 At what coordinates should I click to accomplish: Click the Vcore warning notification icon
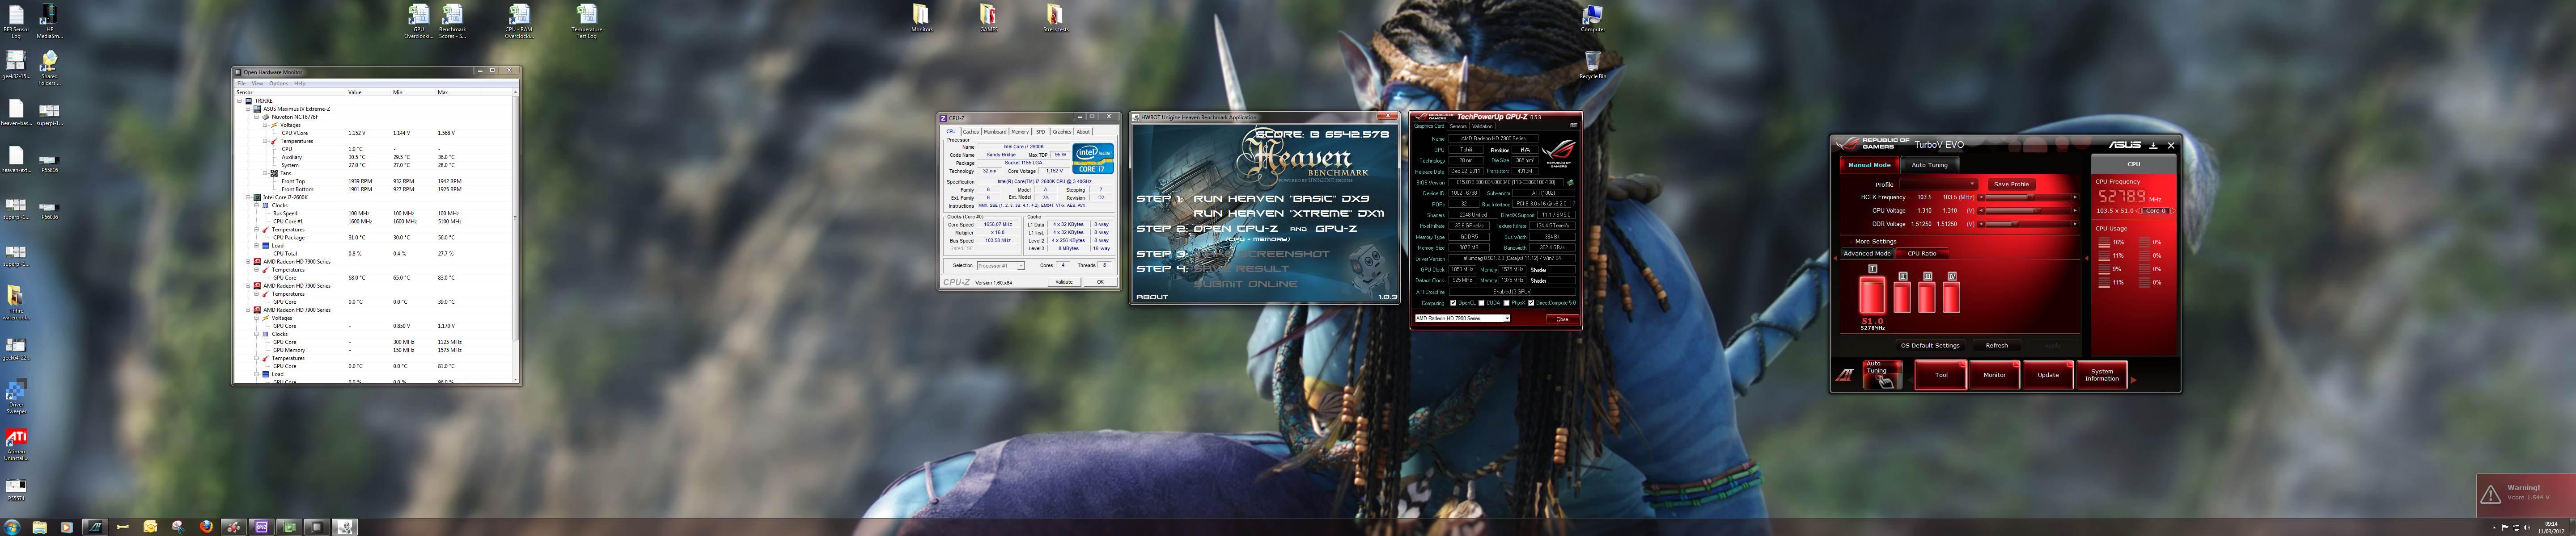point(2490,494)
